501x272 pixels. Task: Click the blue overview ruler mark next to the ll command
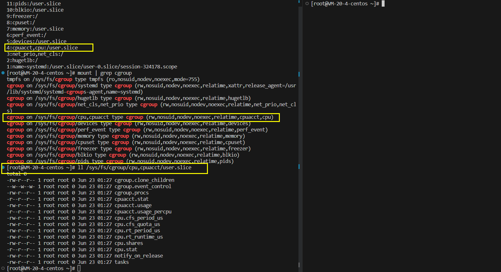(x=299, y=166)
